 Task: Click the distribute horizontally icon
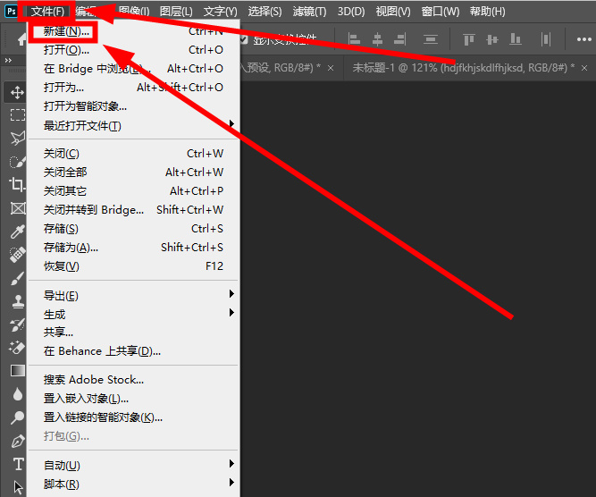[546, 39]
